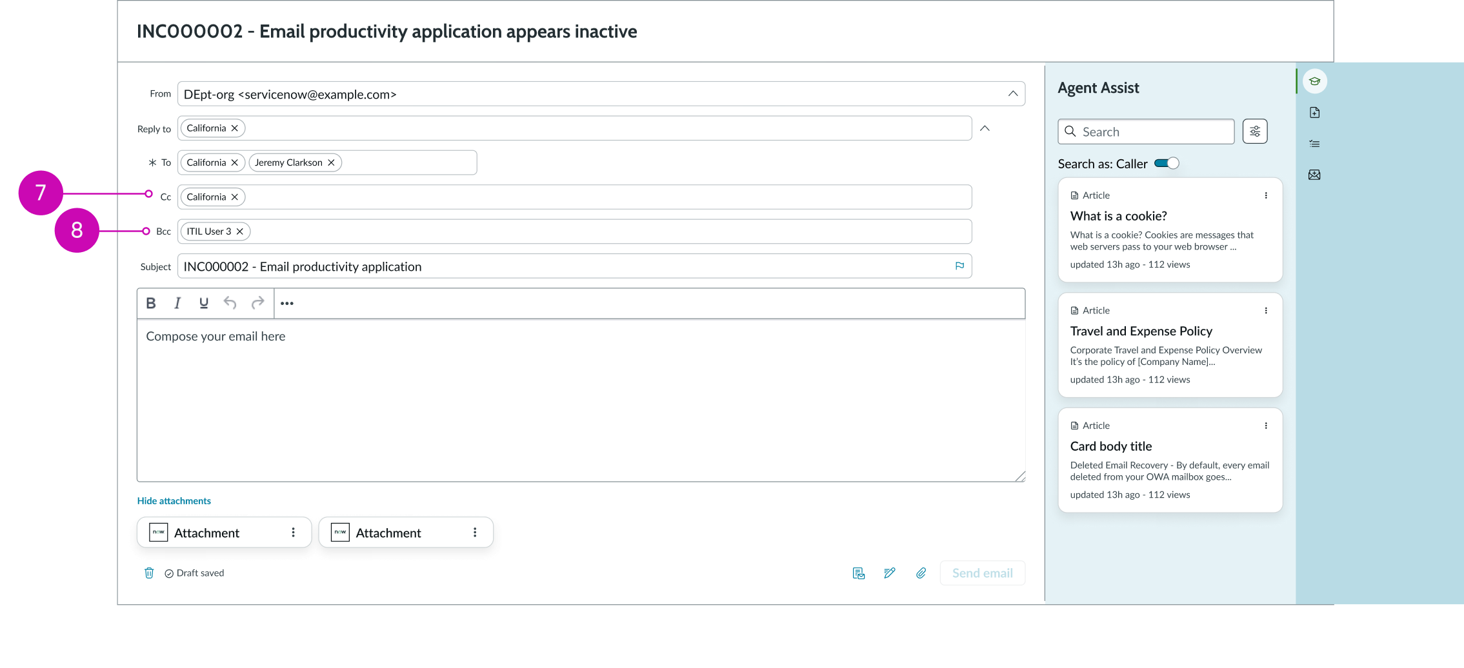This screenshot has height=668, width=1464.
Task: Apply bold formatting in email editor
Action: [x=151, y=303]
